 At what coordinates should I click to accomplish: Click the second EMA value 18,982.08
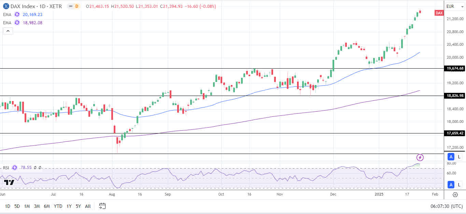33,23
